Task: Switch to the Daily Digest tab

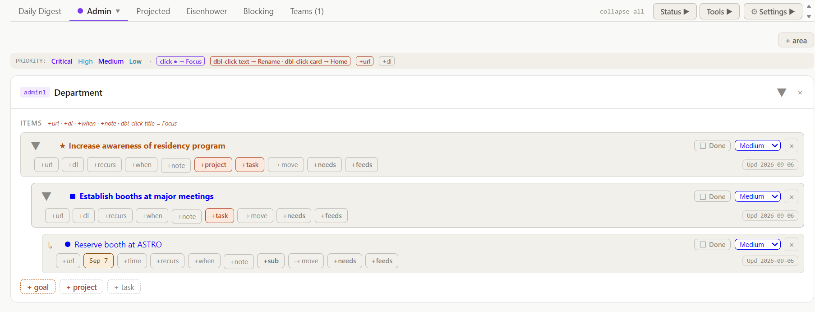Action: (x=40, y=11)
